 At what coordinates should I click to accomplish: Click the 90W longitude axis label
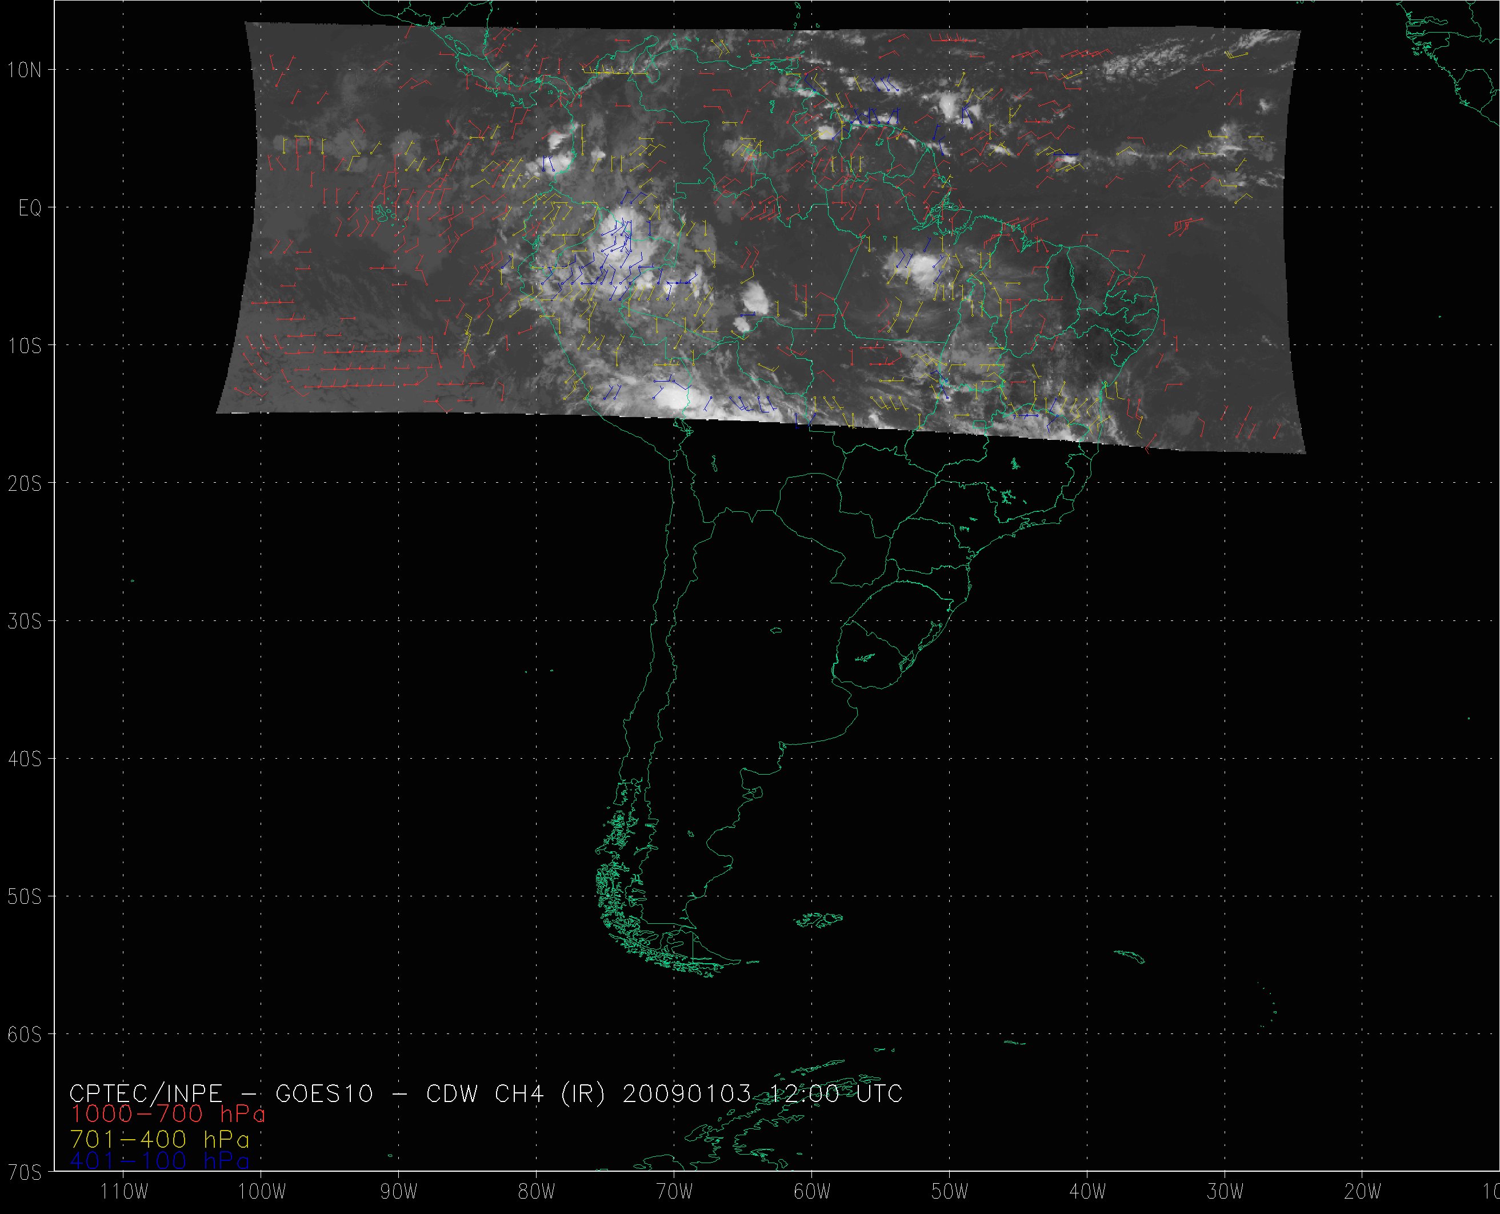tap(399, 1191)
